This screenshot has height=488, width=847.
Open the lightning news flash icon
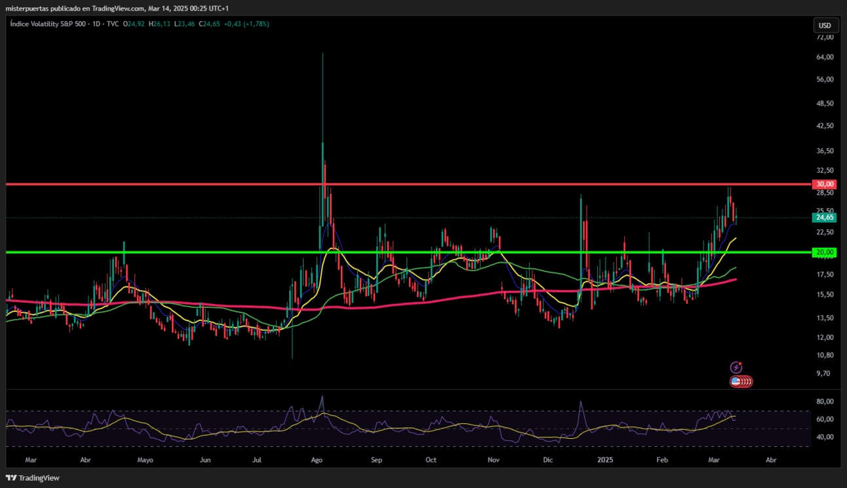[736, 367]
